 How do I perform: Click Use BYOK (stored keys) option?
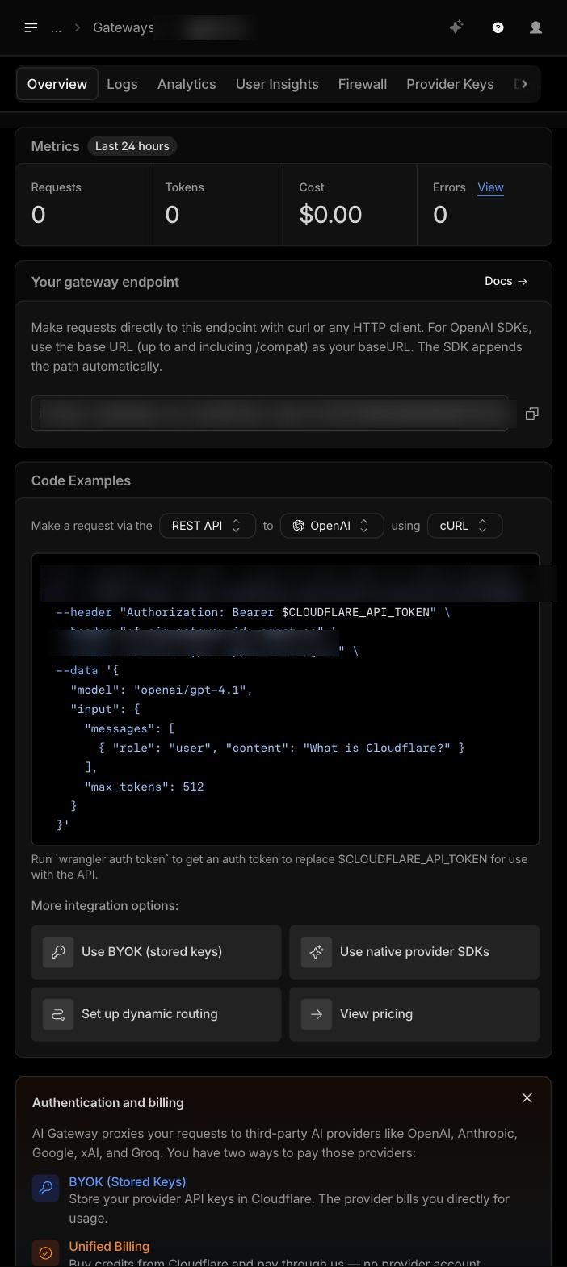[156, 952]
